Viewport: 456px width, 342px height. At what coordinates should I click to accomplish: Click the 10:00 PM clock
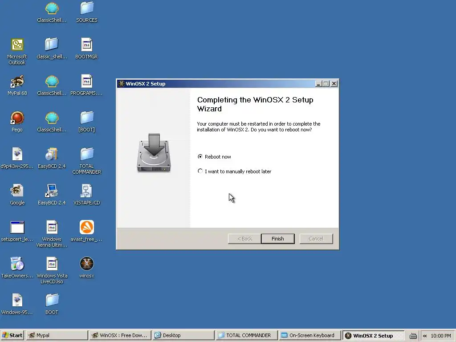(441, 336)
